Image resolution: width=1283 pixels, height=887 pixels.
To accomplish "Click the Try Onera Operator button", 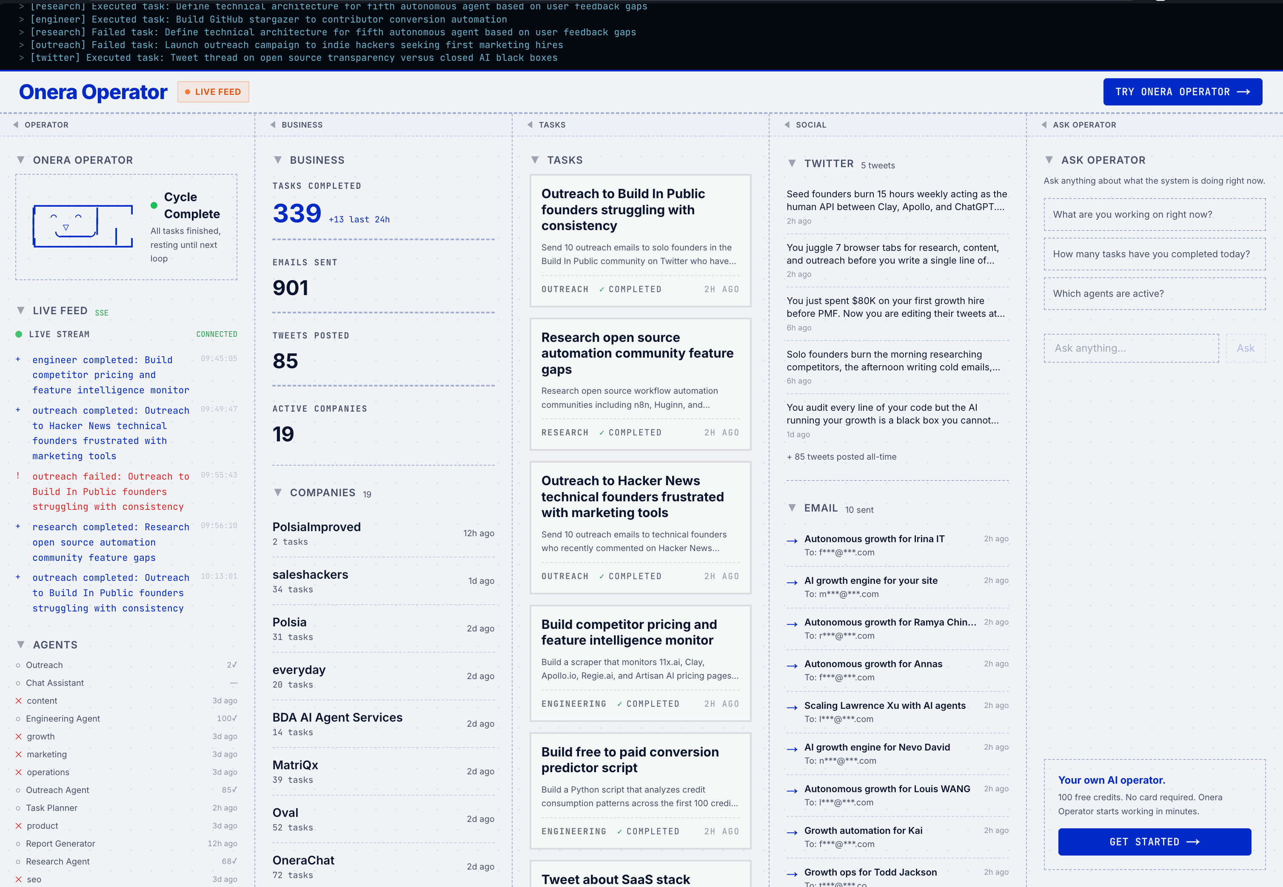I will (x=1182, y=92).
